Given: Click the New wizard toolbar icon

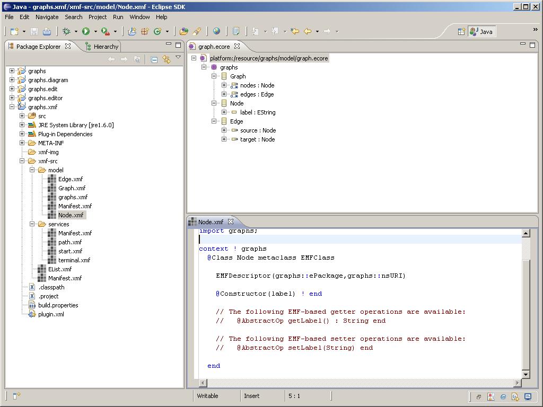Looking at the screenshot, I should pyautogui.click(x=14, y=31).
